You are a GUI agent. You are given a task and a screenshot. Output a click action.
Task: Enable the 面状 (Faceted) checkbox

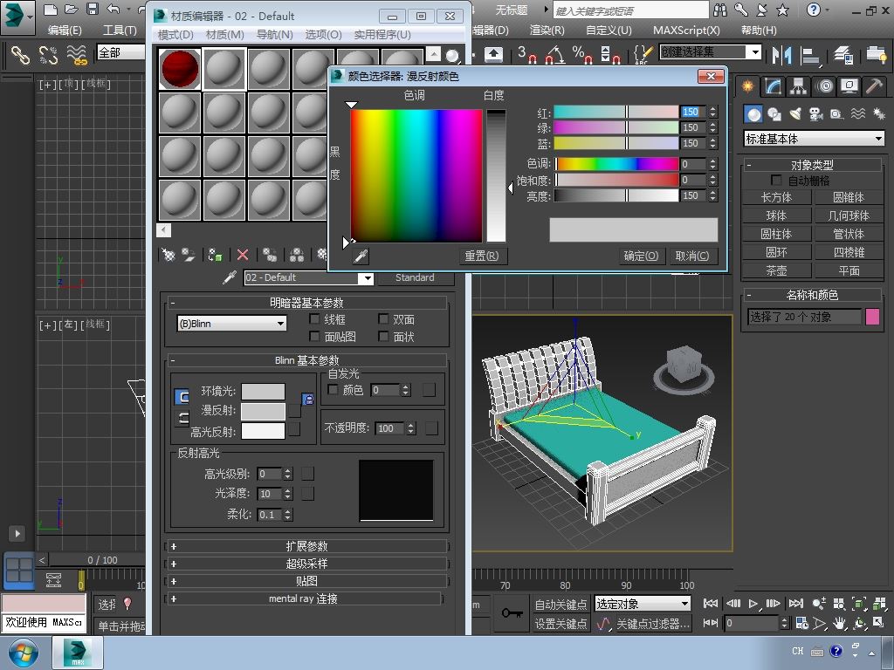pos(384,336)
